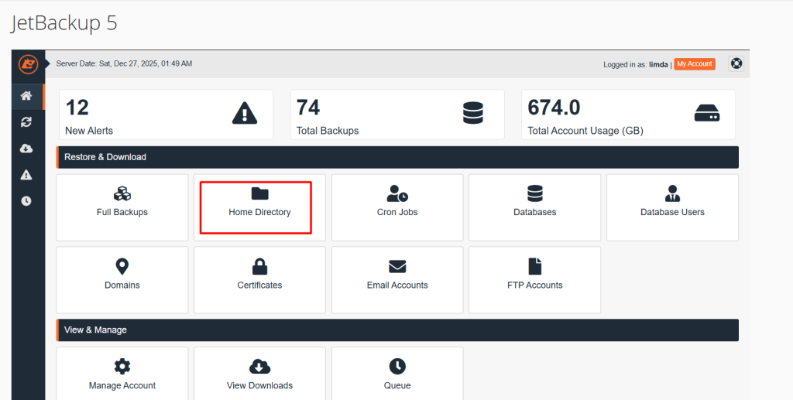
Task: Click the Total Account Usage drive icon
Action: pyautogui.click(x=707, y=113)
